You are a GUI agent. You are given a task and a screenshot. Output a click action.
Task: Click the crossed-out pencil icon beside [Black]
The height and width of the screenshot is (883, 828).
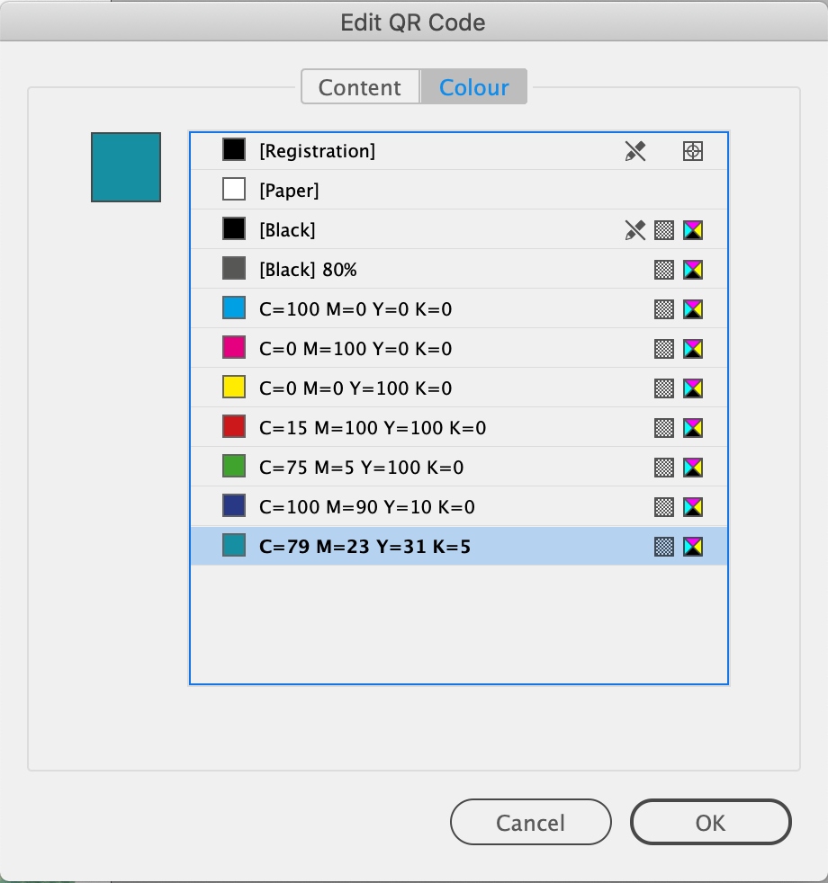click(x=635, y=230)
